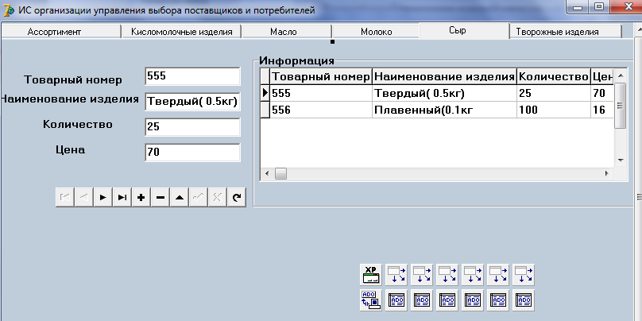Go to first record in navigator
The width and height of the screenshot is (642, 321).
[x=64, y=197]
